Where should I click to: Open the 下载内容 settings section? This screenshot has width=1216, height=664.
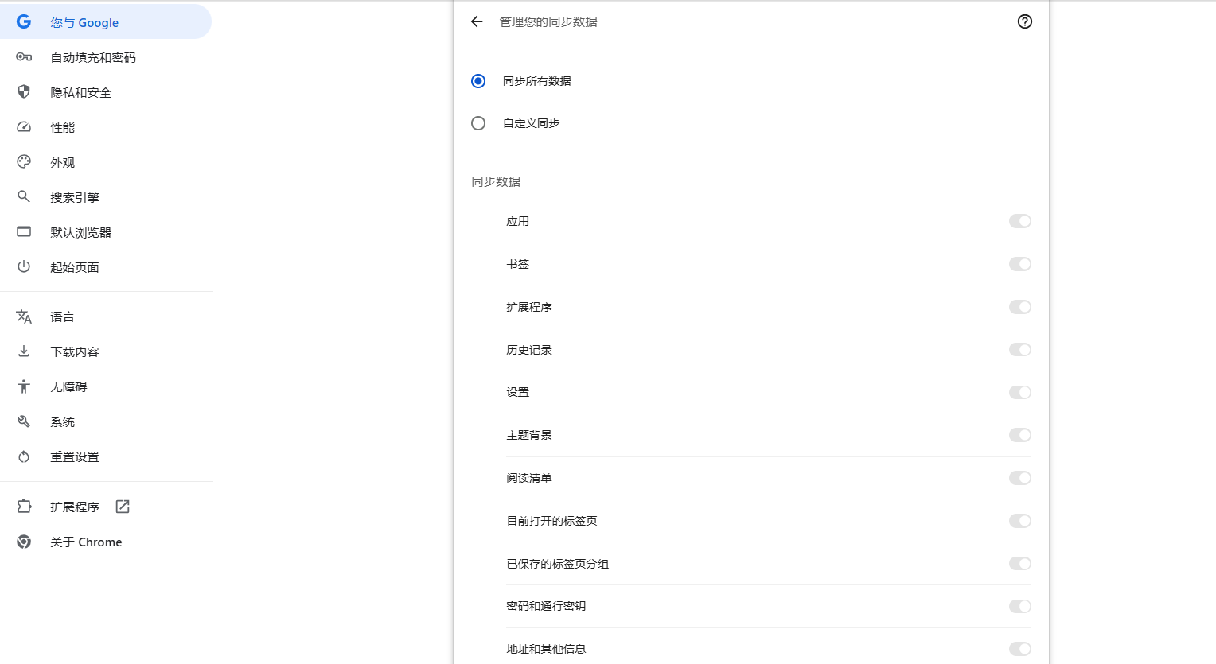point(106,351)
